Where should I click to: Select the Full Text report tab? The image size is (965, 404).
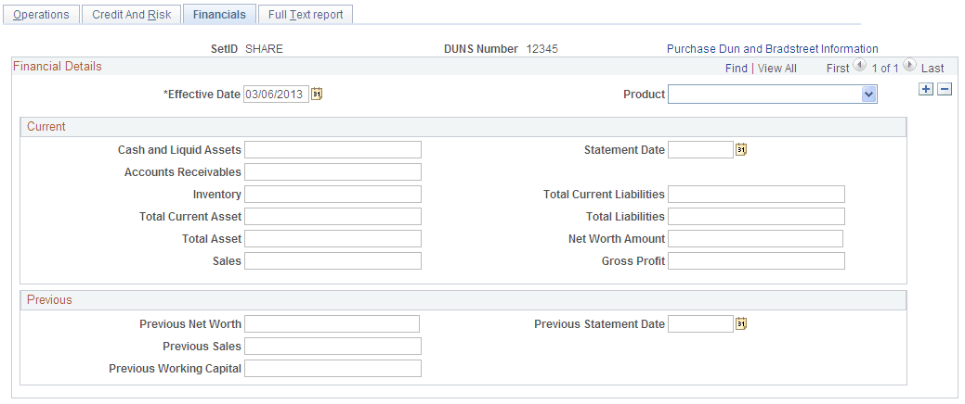[306, 15]
